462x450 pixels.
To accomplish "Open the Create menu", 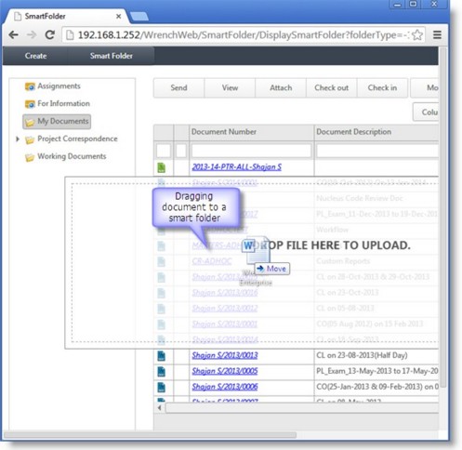I will (35, 56).
